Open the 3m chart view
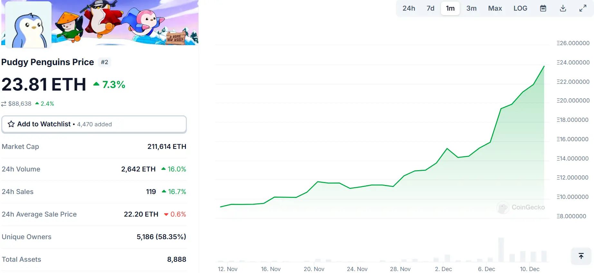The image size is (594, 273). point(471,8)
